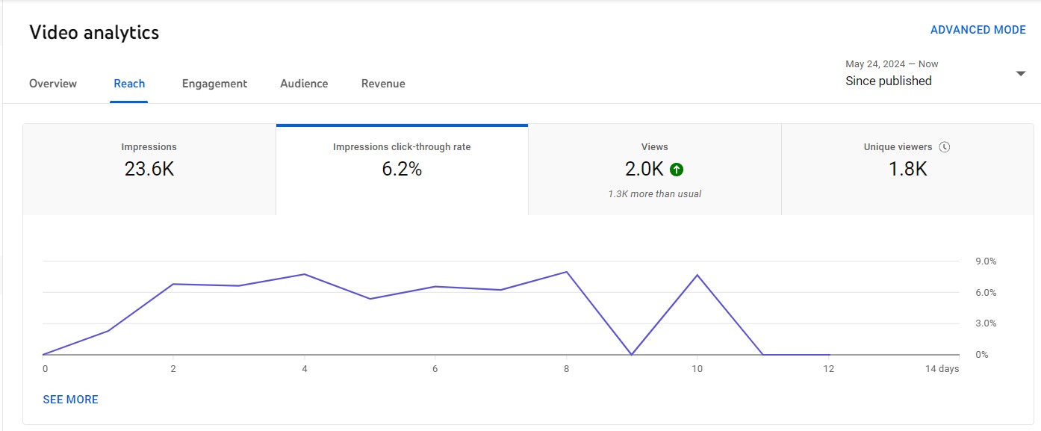Go to the Audience tab
The height and width of the screenshot is (431, 1041).
tap(304, 84)
